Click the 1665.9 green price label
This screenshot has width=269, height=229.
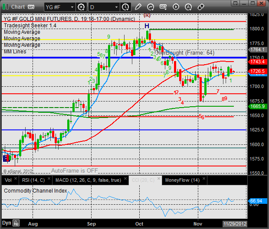[x=258, y=106]
